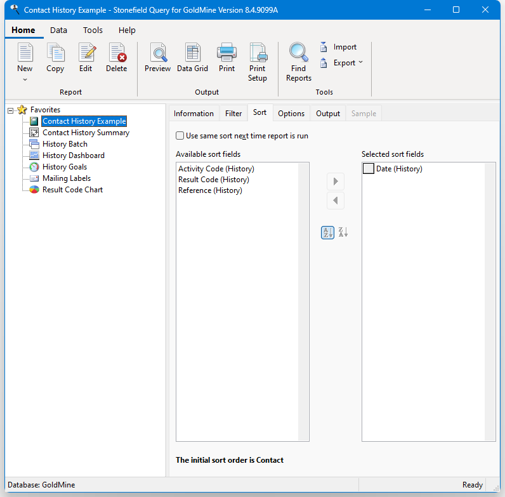The width and height of the screenshot is (505, 497).
Task: Open the Tools ribbon tab
Action: coord(93,30)
